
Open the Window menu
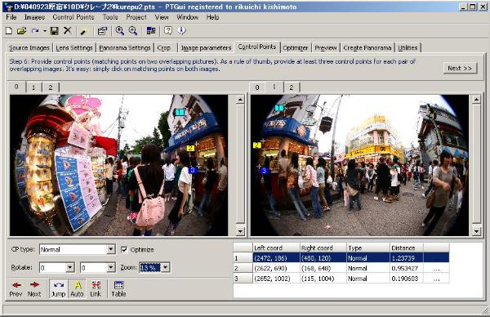point(188,17)
